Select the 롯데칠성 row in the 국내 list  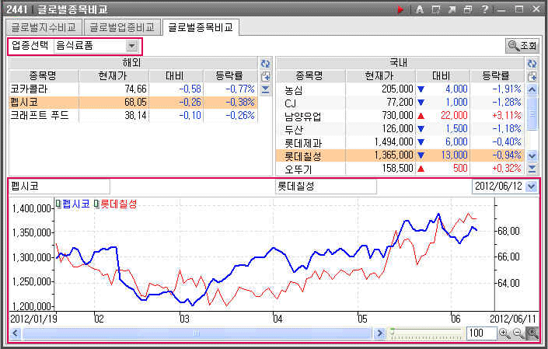tap(400, 155)
